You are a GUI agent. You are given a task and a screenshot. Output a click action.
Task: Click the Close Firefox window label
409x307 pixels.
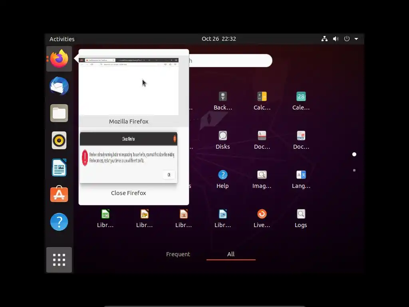(129, 193)
